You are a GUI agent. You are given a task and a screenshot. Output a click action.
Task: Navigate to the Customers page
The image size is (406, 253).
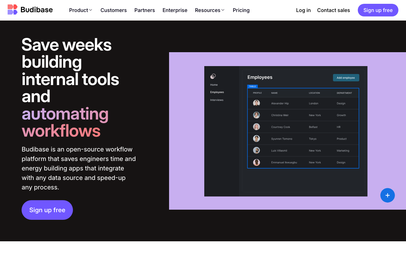[x=114, y=10]
